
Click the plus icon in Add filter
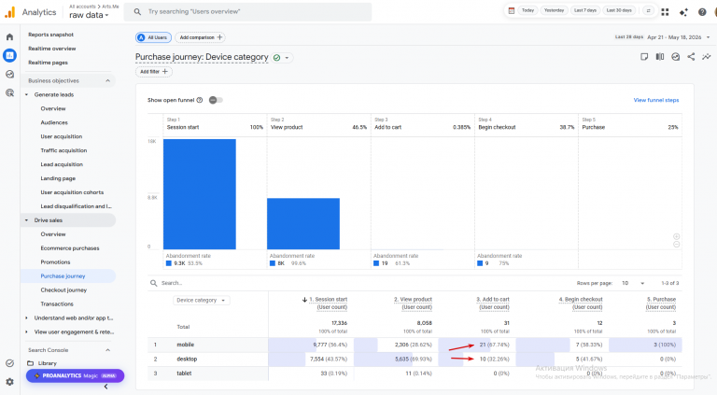click(165, 71)
